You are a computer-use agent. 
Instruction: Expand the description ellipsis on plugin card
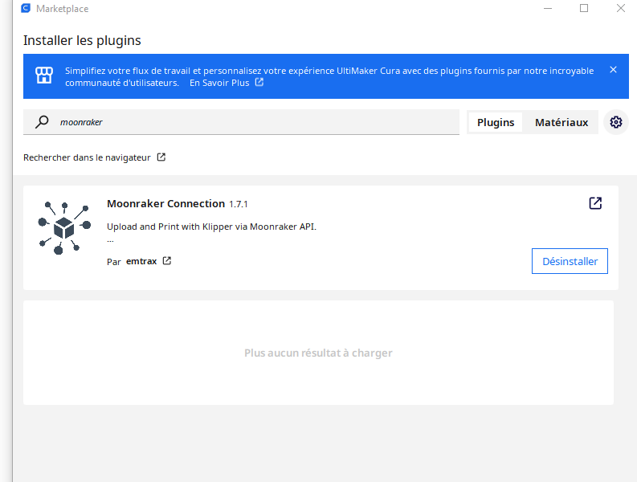pyautogui.click(x=110, y=239)
